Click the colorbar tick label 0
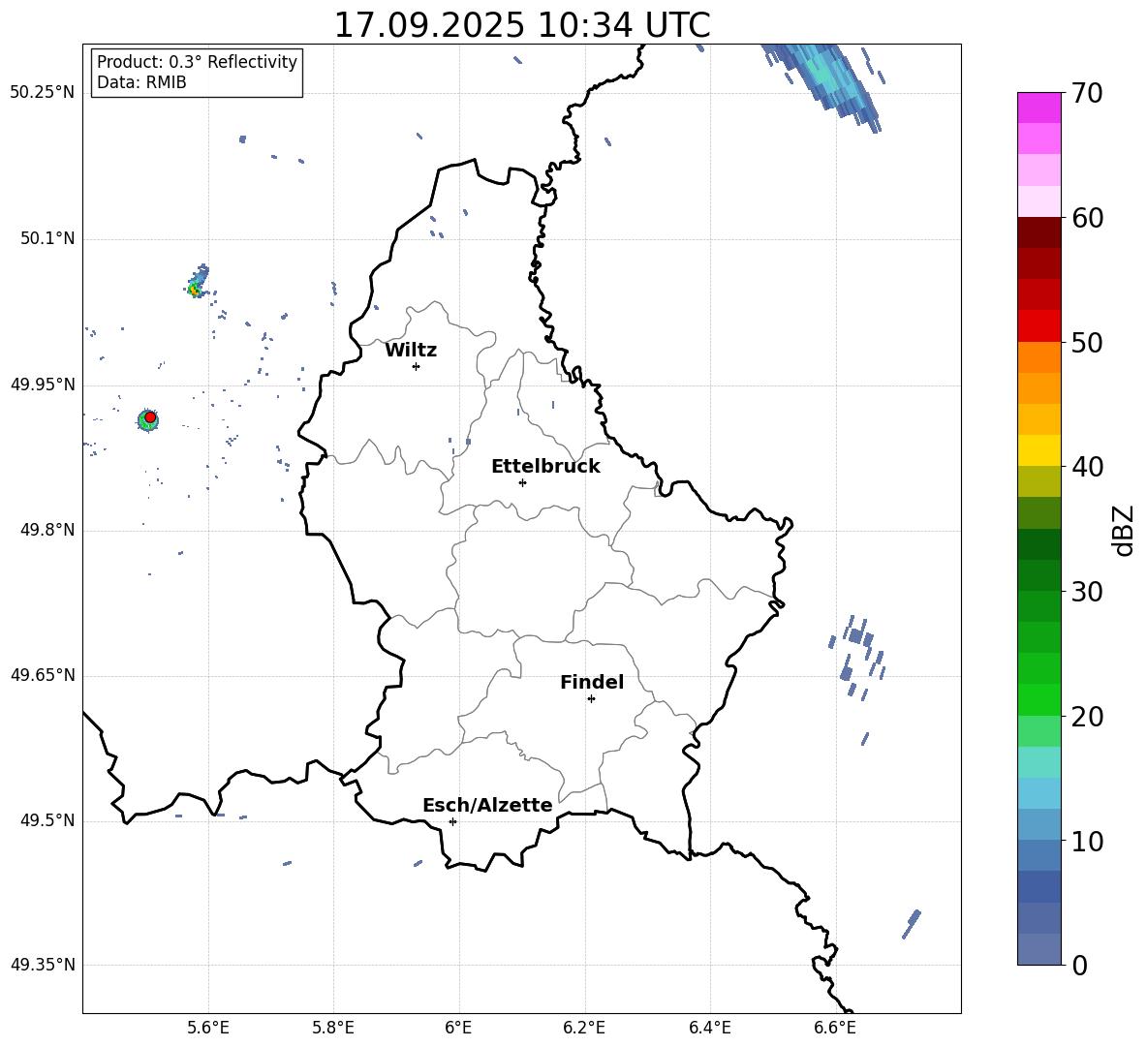The width and height of the screenshot is (1147, 1047). point(1080,965)
